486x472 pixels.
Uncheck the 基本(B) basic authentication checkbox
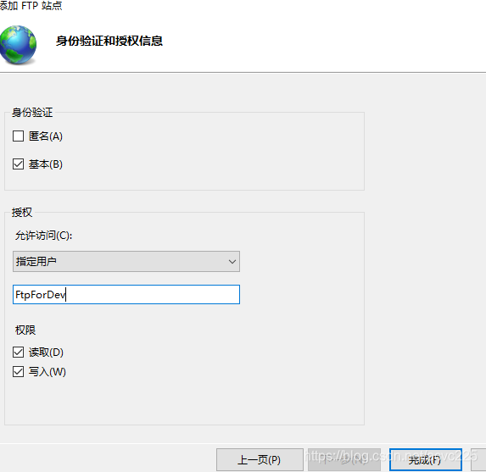point(19,164)
